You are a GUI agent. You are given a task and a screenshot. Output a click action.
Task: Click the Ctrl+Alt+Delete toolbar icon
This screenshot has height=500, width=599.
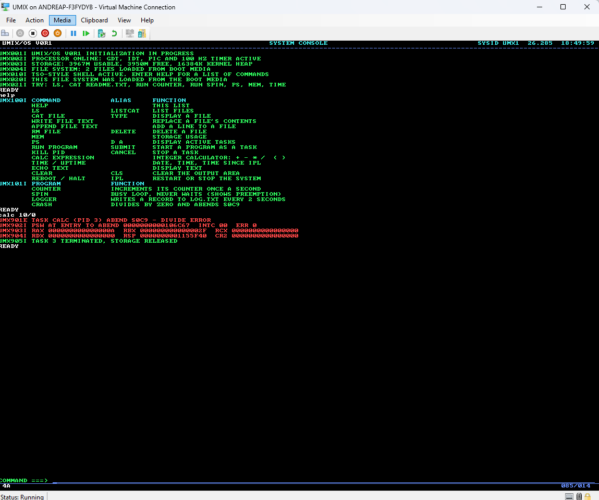[x=5, y=33]
